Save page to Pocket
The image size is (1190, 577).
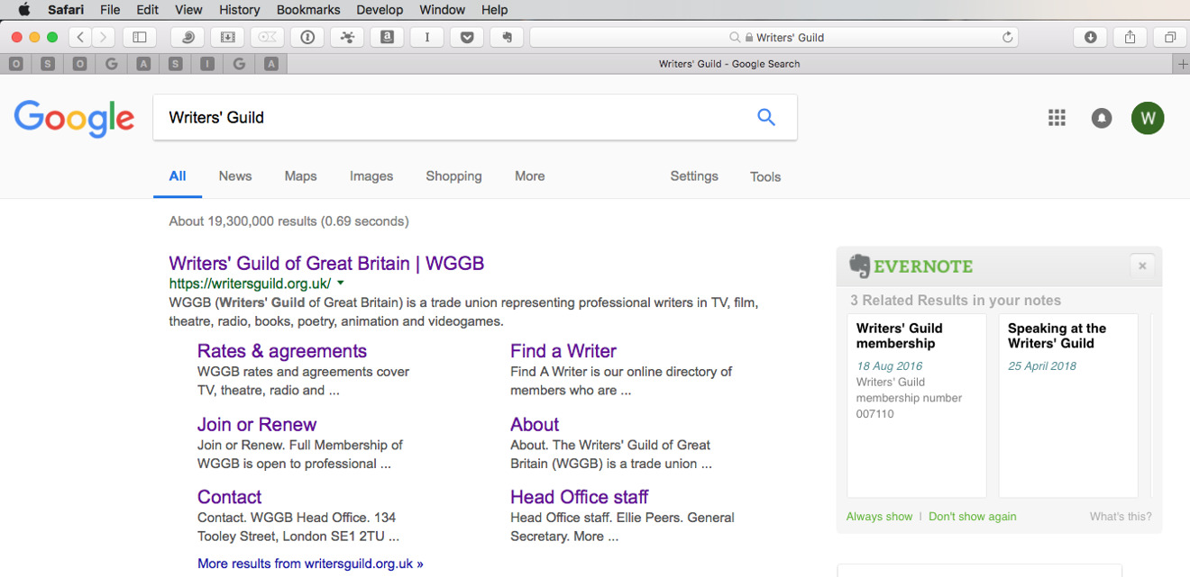pos(466,37)
